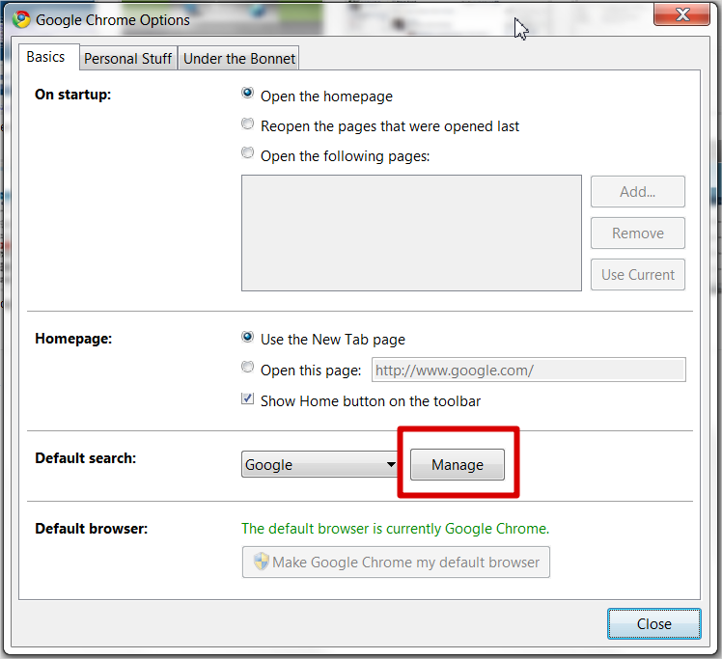Choose 'Reopen the pages that were opened last'

pyautogui.click(x=248, y=124)
